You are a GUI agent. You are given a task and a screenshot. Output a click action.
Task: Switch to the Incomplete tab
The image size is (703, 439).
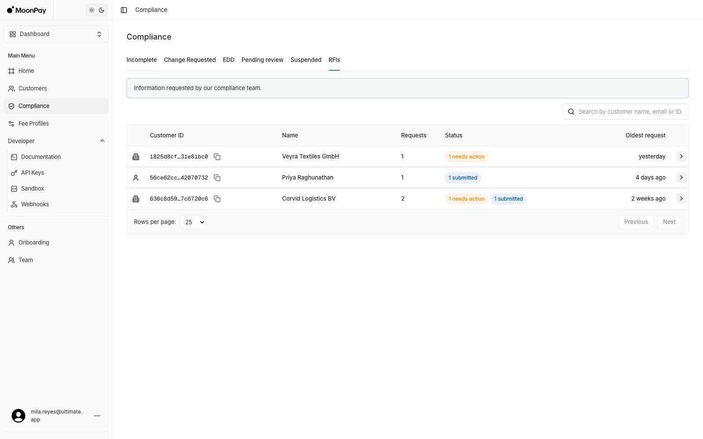141,60
